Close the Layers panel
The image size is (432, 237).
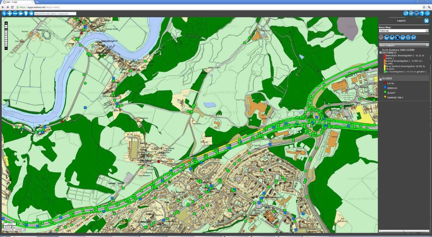click(426, 21)
